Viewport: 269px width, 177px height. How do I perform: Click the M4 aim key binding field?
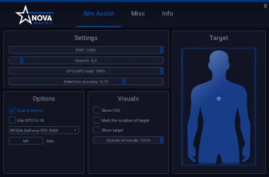click(26, 141)
